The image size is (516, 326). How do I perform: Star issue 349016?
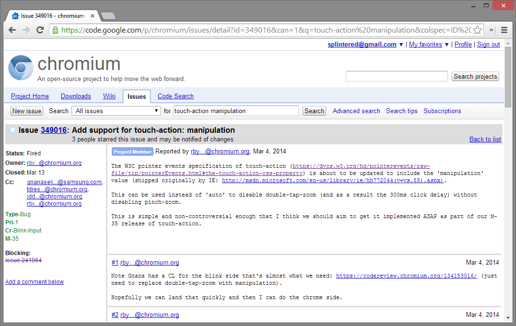point(12,130)
